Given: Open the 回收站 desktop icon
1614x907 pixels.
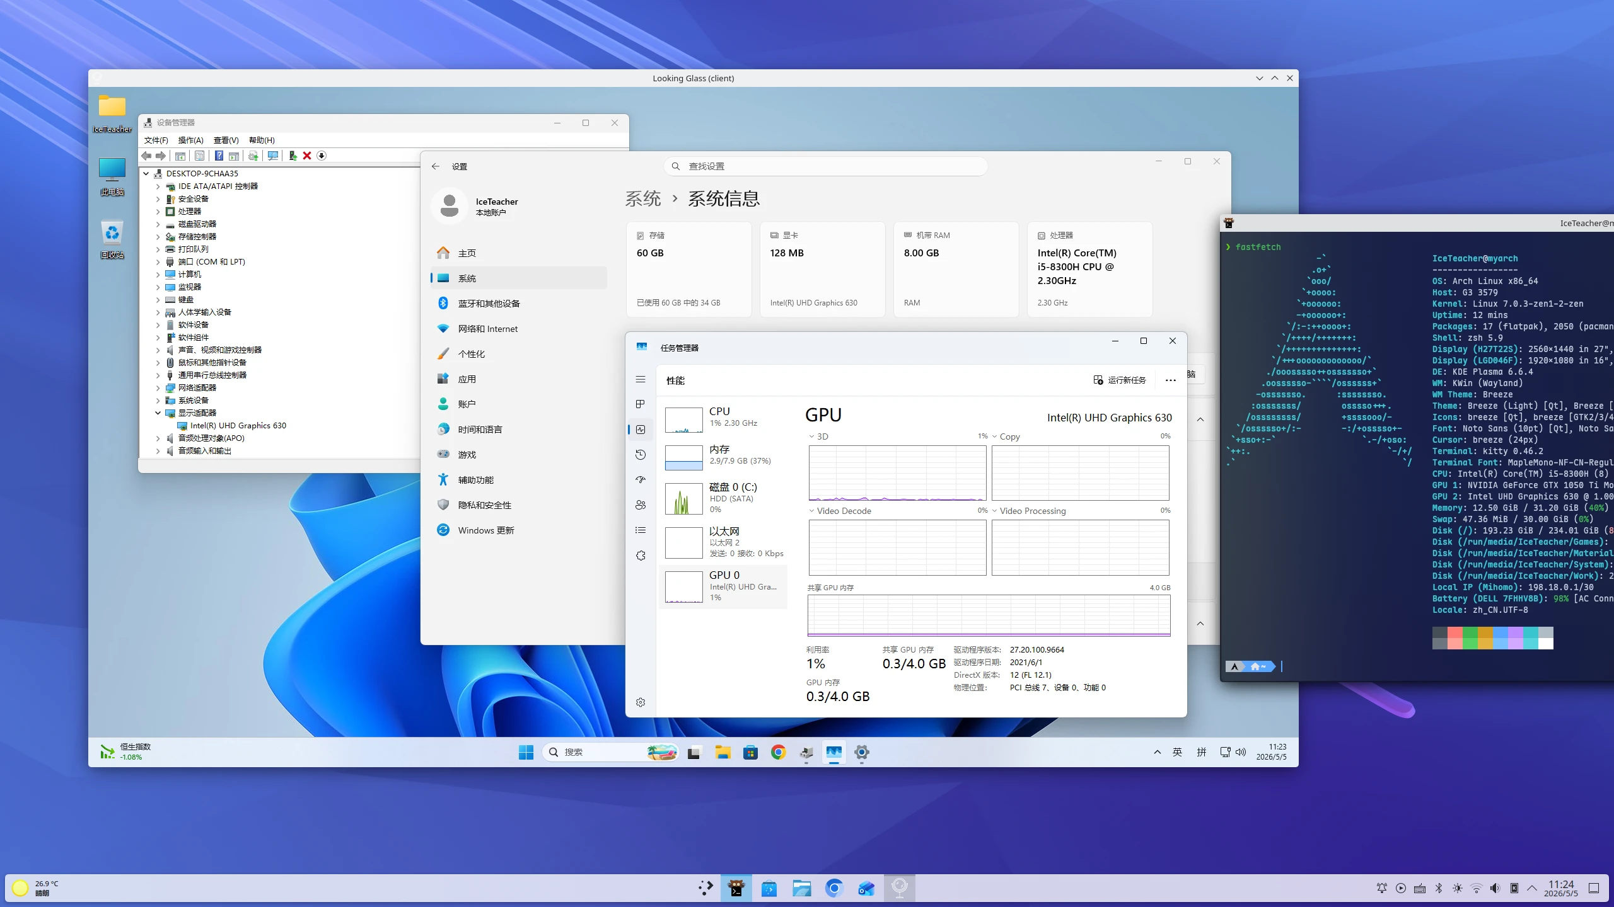Looking at the screenshot, I should click(112, 238).
